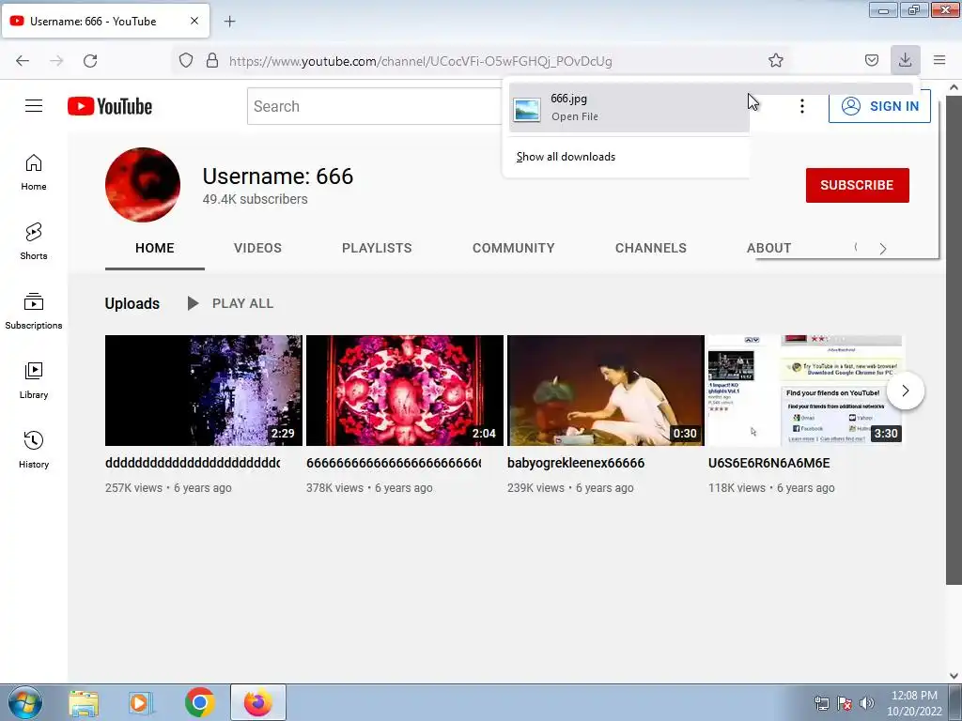Screen dimensions: 962x721
Task: Click the scrollbar up arrow
Action: (954, 87)
